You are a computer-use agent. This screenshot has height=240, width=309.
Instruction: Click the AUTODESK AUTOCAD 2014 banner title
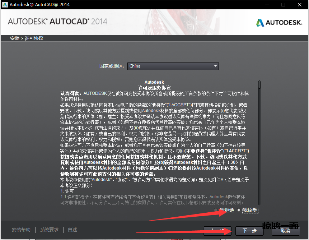tap(57, 21)
